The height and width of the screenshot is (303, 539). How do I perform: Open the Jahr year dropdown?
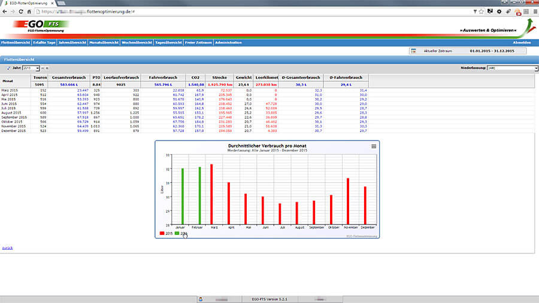click(x=31, y=68)
